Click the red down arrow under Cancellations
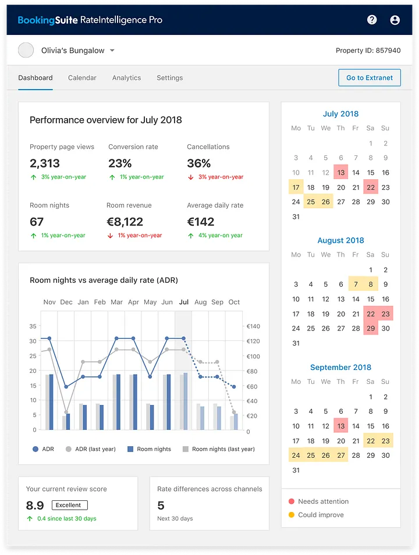Viewport: 419px width, 555px height. click(190, 177)
